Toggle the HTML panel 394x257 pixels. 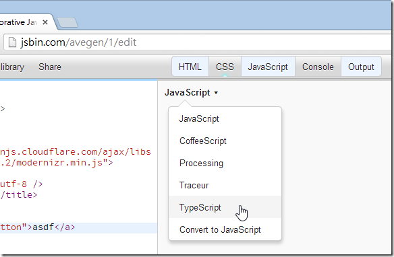[190, 67]
